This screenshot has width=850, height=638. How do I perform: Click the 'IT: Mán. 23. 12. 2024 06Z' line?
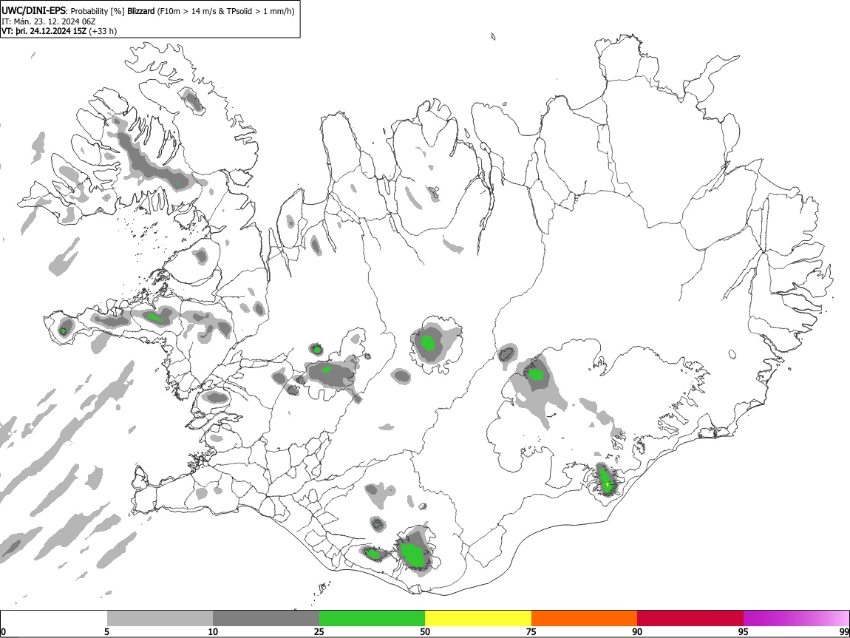pyautogui.click(x=48, y=21)
